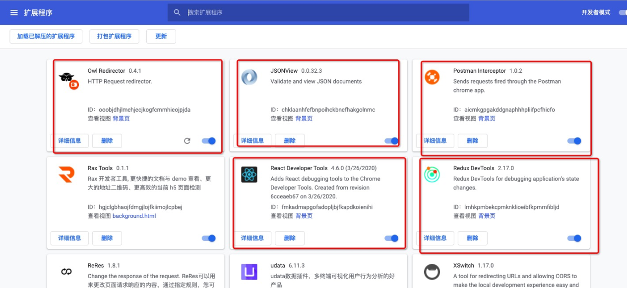Click the Rax Tools logo icon
The image size is (627, 288).
66,175
